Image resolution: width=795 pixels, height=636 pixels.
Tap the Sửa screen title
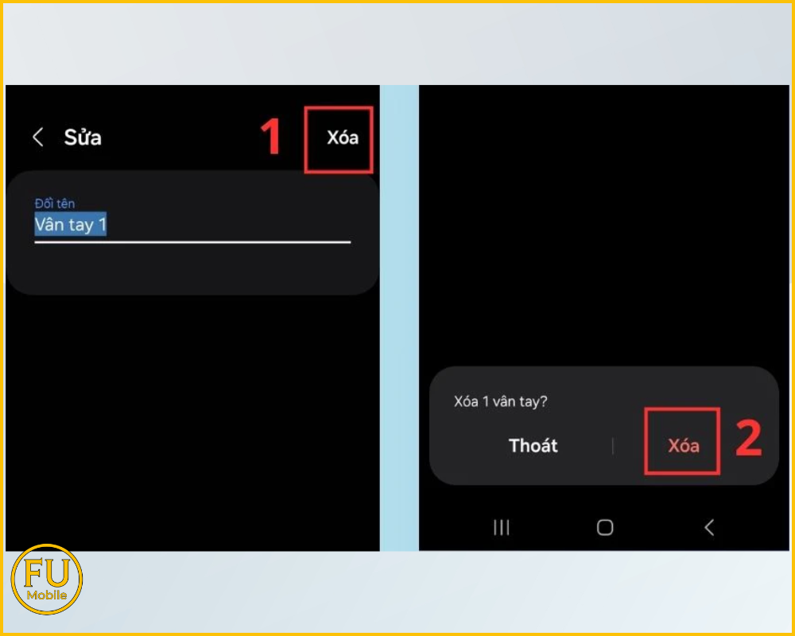83,138
